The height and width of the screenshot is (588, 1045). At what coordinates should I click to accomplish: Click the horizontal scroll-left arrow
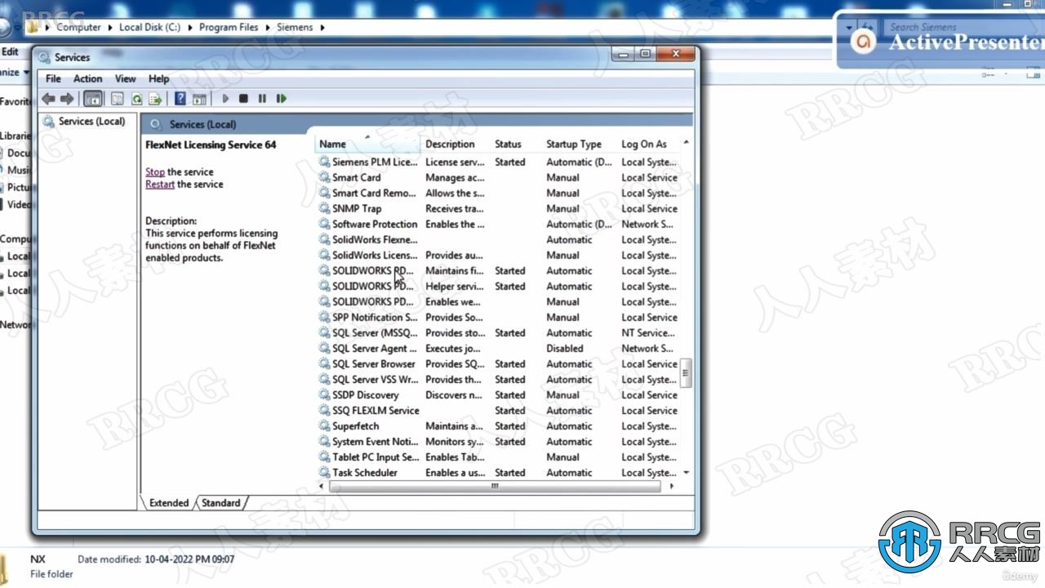point(321,486)
